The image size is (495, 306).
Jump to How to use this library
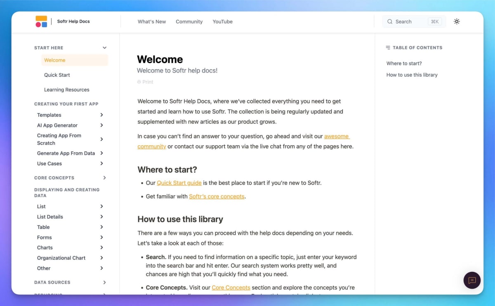412,75
